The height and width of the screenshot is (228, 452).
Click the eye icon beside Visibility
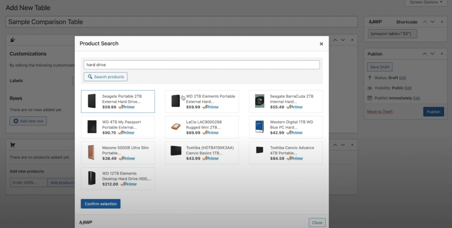(370, 88)
